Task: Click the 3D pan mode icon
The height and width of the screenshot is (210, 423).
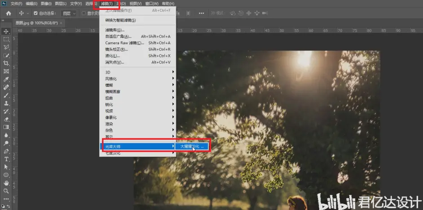Action: [249, 13]
